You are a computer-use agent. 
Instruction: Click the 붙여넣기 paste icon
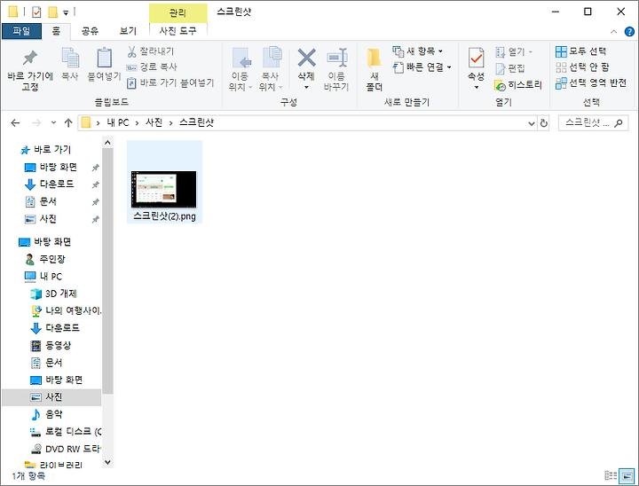[105, 58]
